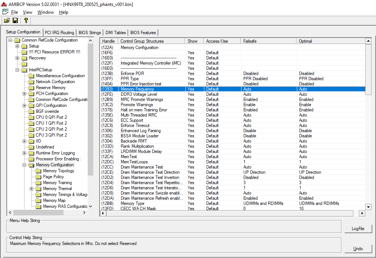Select CPU 0 QPI Port 2 tree item
Screen dimensions: 376x258
point(51,117)
